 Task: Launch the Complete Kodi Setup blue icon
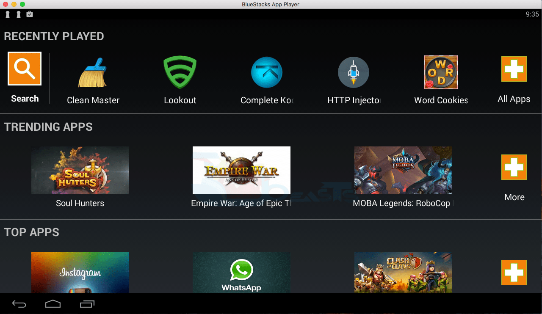pyautogui.click(x=267, y=72)
